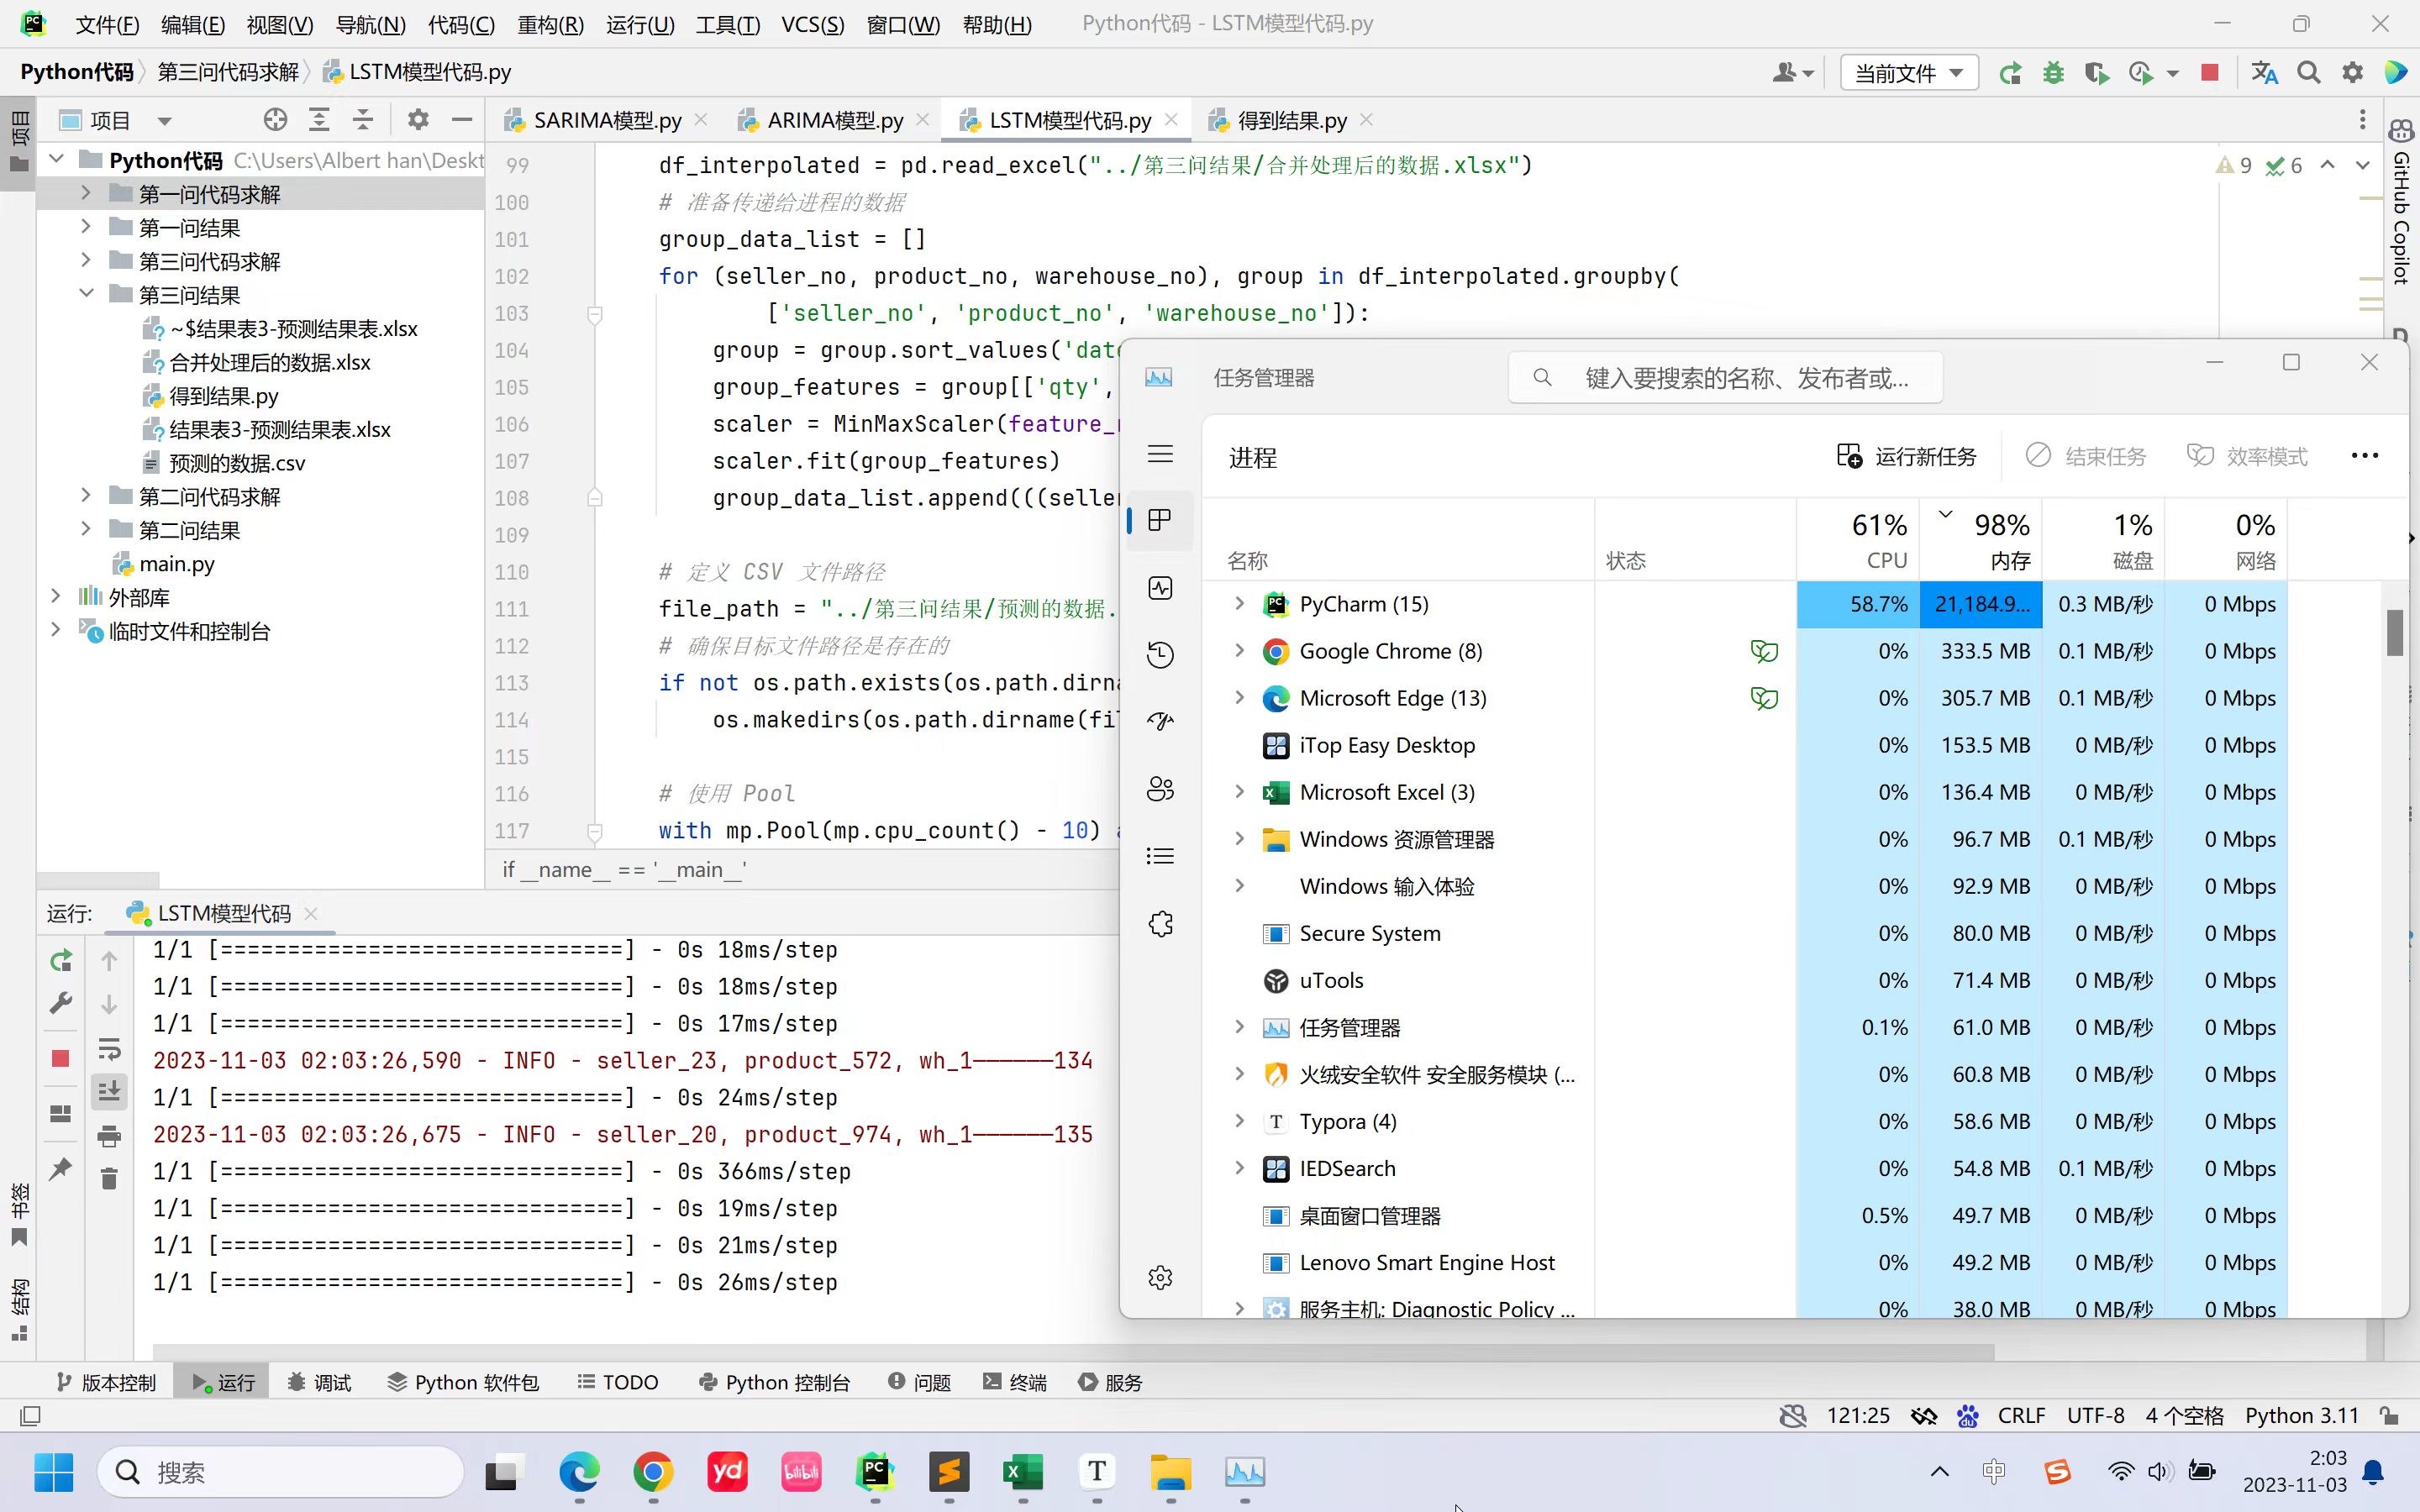Image resolution: width=2420 pixels, height=1512 pixels.
Task: Switch to SARIMA模型.py editor tab
Action: [606, 121]
